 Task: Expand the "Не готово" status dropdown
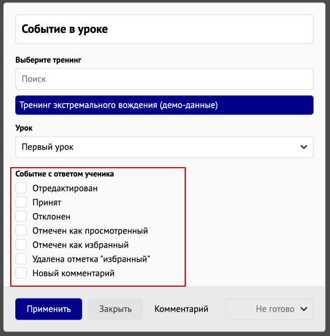(269, 309)
